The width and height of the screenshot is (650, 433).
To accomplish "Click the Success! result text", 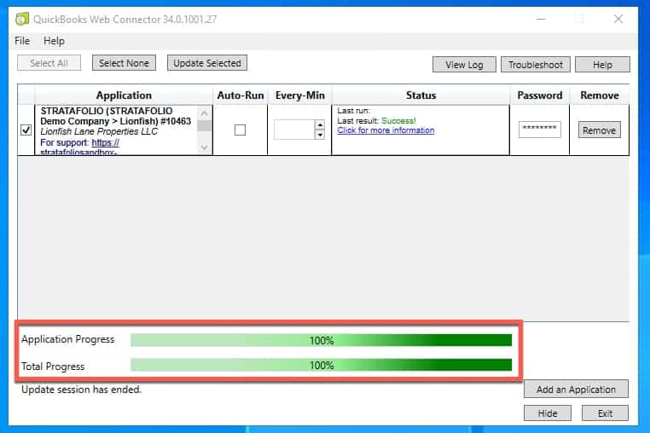I will (398, 120).
